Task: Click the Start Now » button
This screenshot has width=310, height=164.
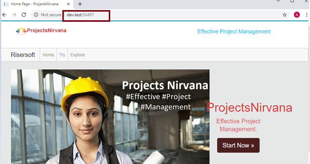Action: (x=238, y=145)
